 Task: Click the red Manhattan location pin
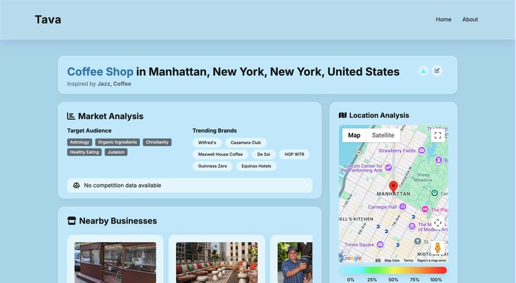point(393,186)
